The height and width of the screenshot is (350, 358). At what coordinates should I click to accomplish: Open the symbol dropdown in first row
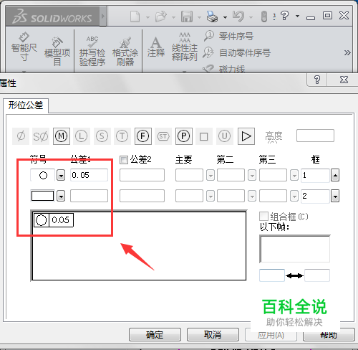point(61,175)
